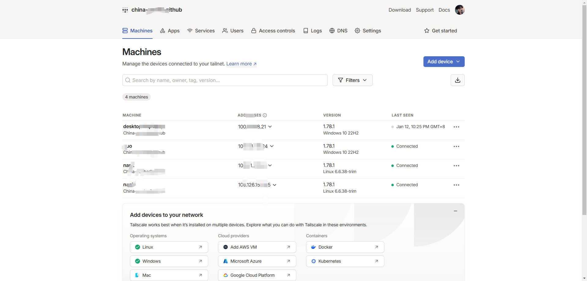
Task: Open the three-dot menu for the second Windows machine
Action: [x=456, y=146]
